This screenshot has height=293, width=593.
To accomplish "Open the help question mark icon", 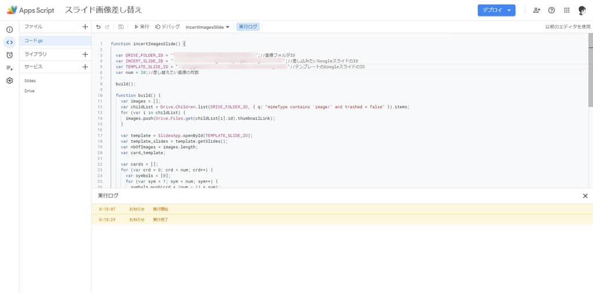I will pyautogui.click(x=551, y=10).
